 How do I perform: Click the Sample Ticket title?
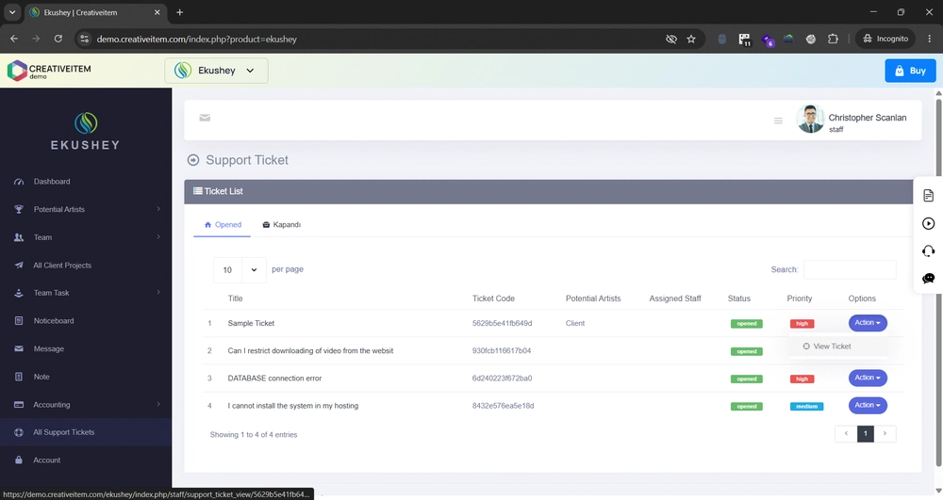pyautogui.click(x=251, y=323)
